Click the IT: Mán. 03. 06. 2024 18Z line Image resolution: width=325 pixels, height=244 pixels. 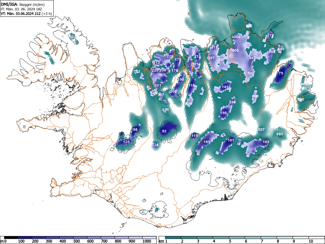click(x=21, y=9)
